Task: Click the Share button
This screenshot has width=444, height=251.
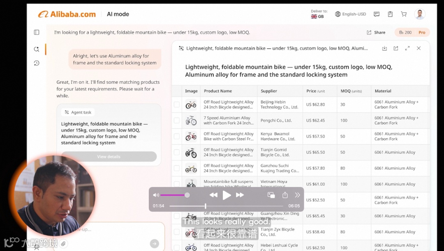Action: click(376, 32)
